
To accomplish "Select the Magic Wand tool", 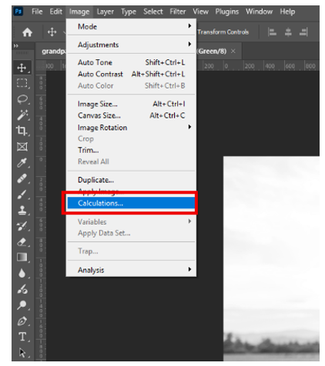I will click(x=22, y=115).
